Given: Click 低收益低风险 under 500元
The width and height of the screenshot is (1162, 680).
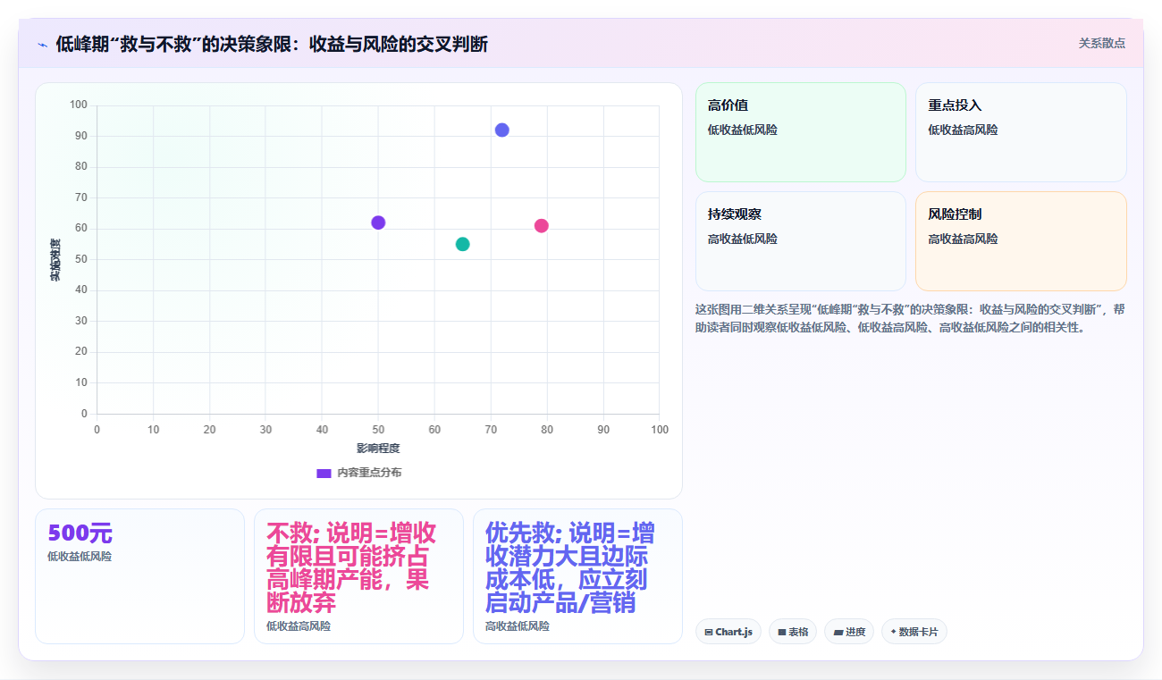Looking at the screenshot, I should pos(80,557).
